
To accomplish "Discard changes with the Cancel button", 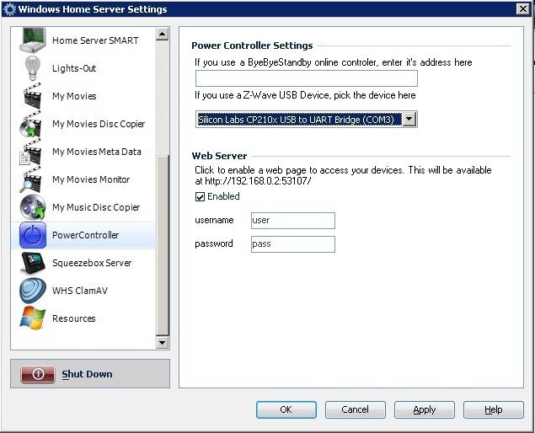I will [356, 409].
